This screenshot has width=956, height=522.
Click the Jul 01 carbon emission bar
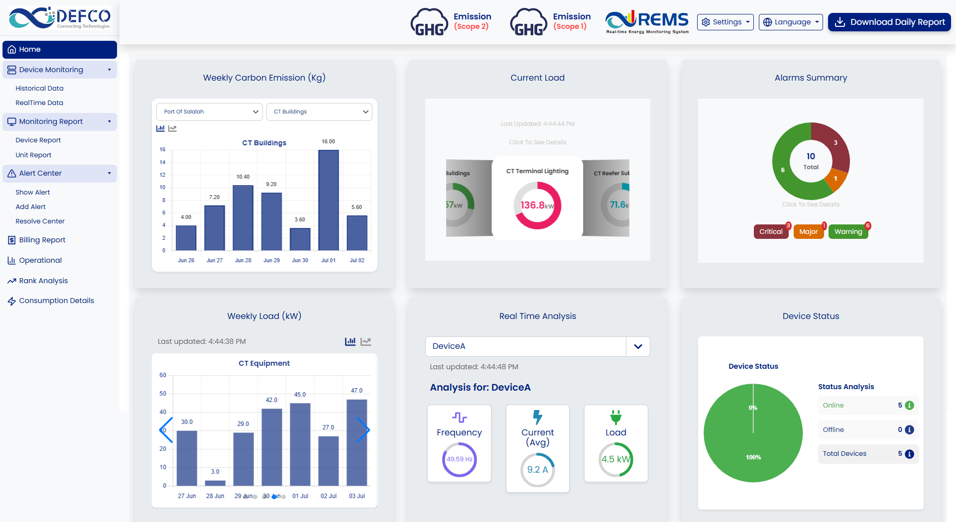(329, 200)
